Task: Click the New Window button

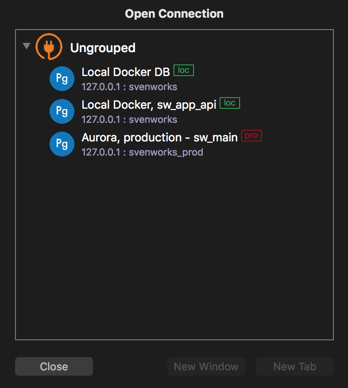Action: click(206, 366)
